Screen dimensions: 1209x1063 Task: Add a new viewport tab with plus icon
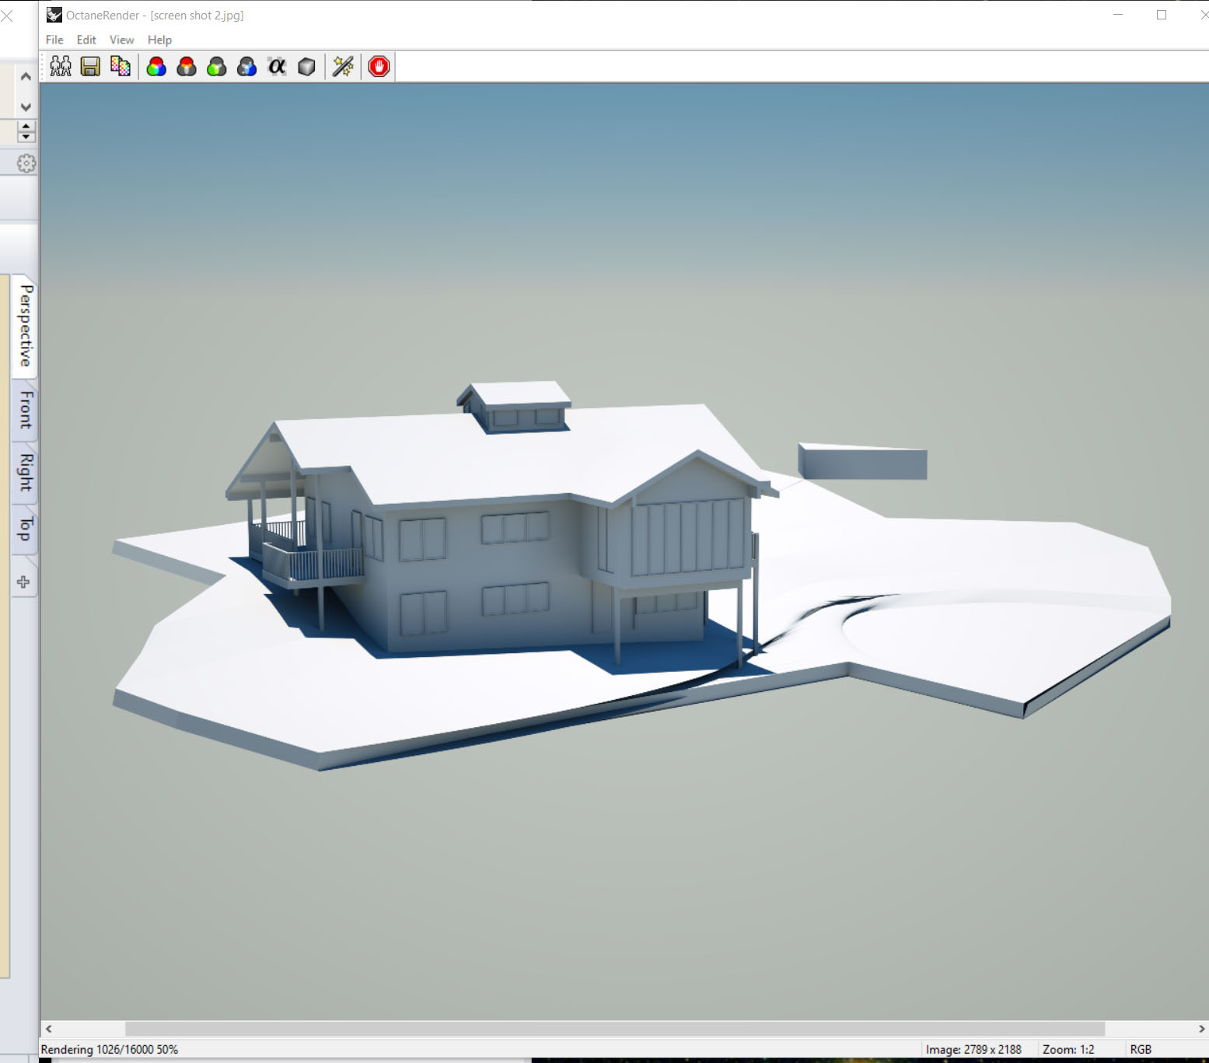coord(23,582)
